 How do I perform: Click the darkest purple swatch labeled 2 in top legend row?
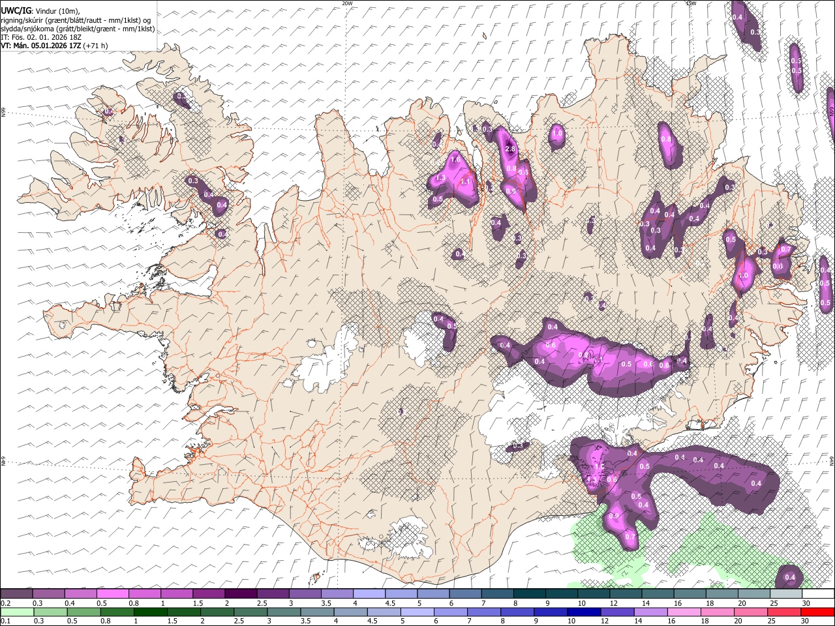point(241,594)
